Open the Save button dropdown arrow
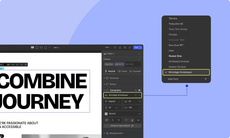230x138 pixels. [141, 47]
